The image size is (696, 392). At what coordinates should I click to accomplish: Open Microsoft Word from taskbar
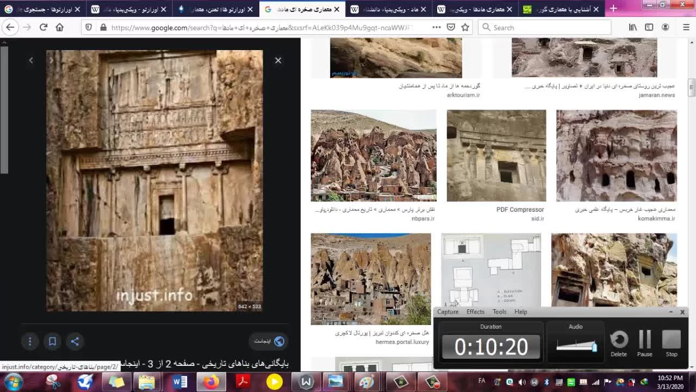click(179, 382)
